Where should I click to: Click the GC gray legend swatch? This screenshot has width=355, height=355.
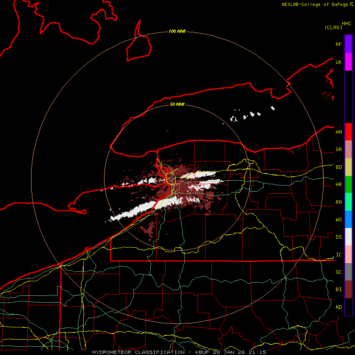coord(348,272)
